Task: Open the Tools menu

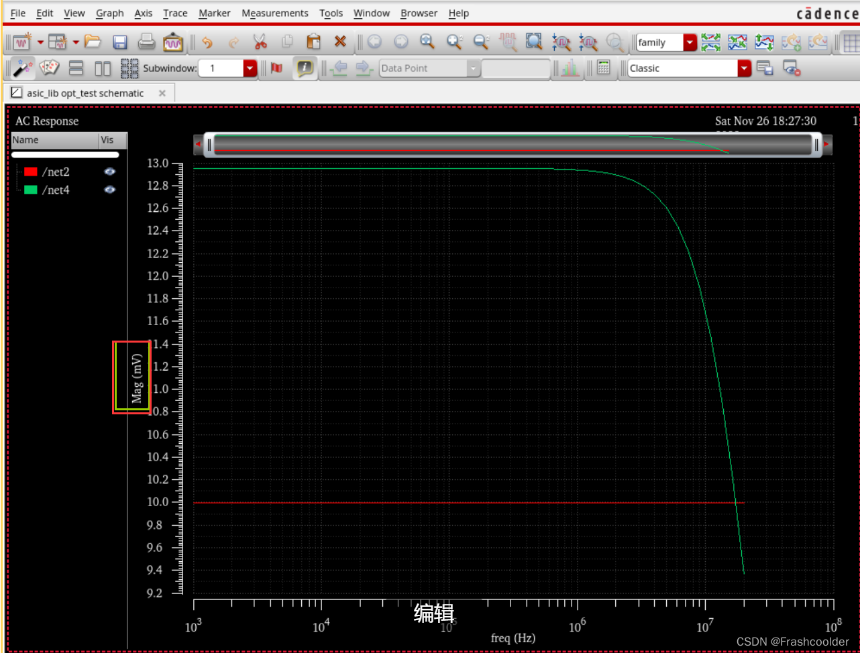Action: pyautogui.click(x=331, y=13)
